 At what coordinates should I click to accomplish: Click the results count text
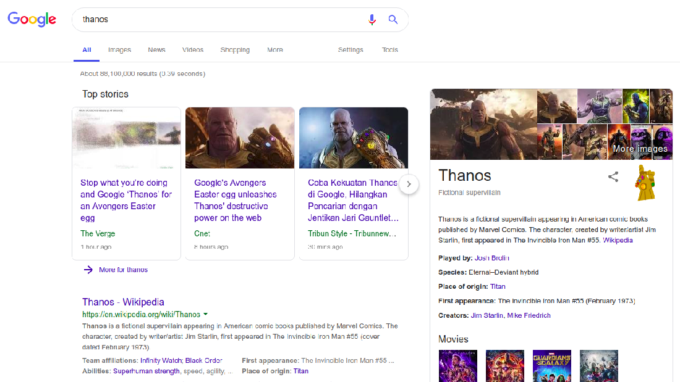pos(143,73)
